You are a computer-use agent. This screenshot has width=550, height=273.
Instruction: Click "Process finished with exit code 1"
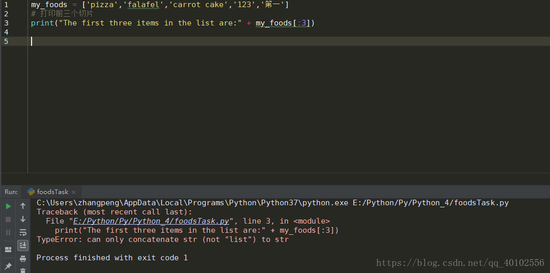tap(112, 258)
